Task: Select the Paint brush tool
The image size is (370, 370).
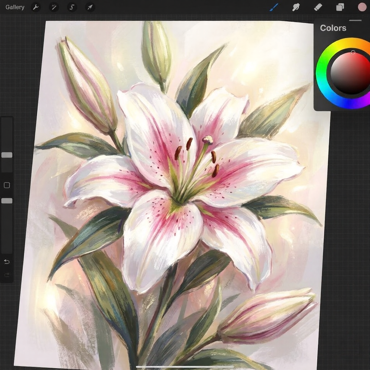Action: (274, 7)
